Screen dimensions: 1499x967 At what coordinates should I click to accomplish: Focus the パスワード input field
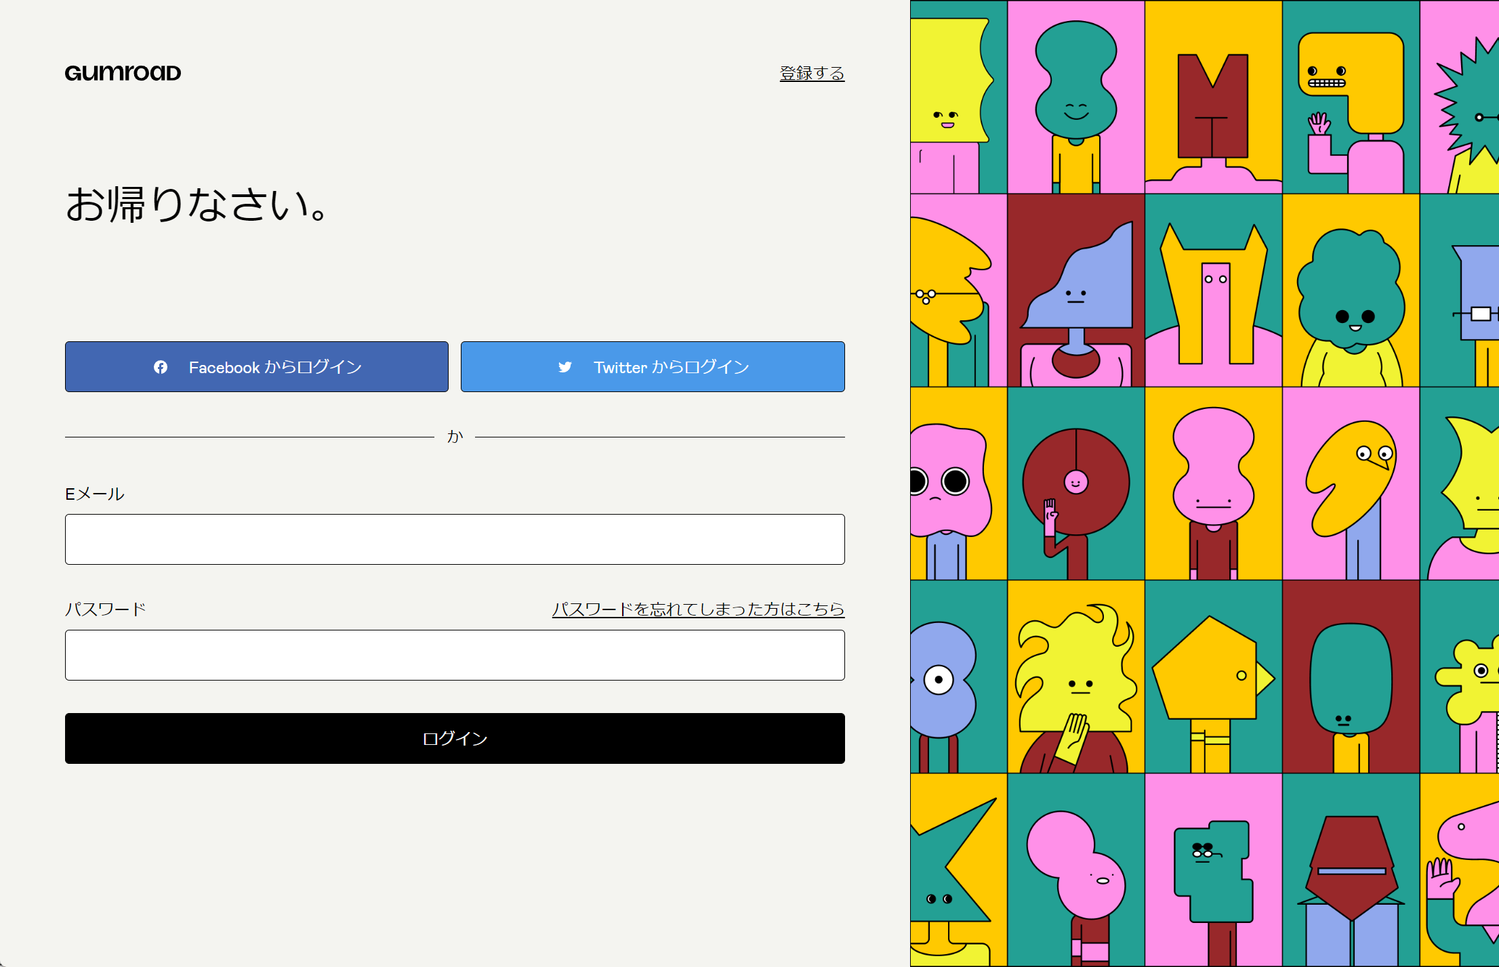(x=455, y=655)
